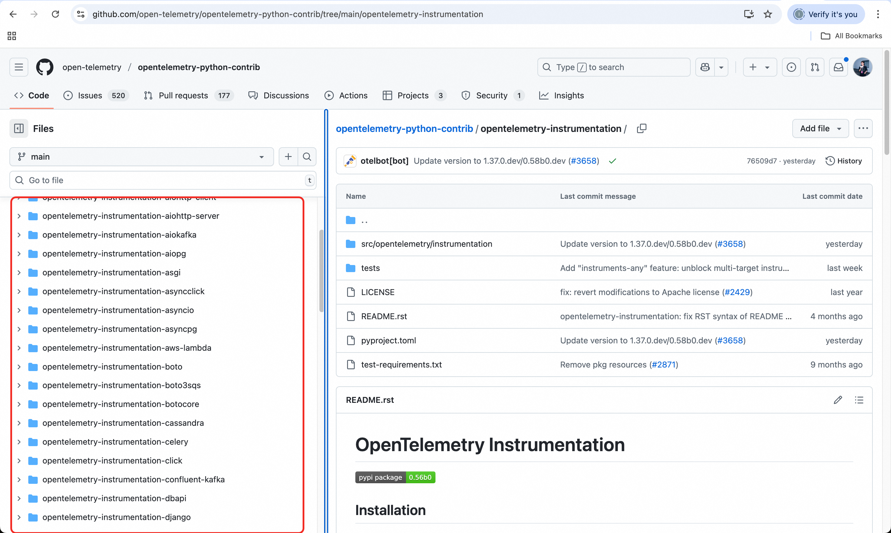Open the History link
891x533 pixels.
(x=844, y=161)
